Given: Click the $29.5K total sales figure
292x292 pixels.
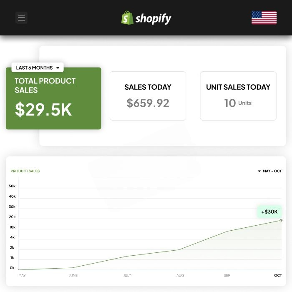Looking at the screenshot, I should pyautogui.click(x=43, y=109).
